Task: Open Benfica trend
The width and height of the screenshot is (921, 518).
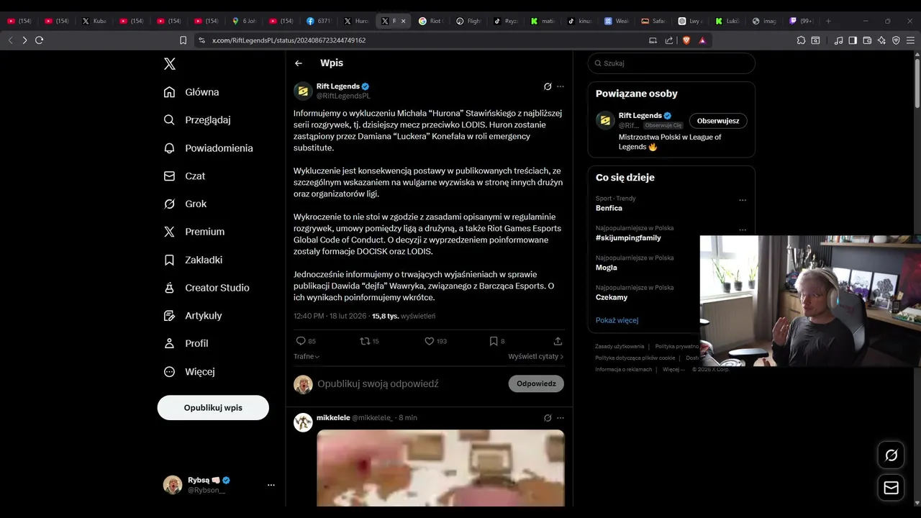Action: coord(609,208)
